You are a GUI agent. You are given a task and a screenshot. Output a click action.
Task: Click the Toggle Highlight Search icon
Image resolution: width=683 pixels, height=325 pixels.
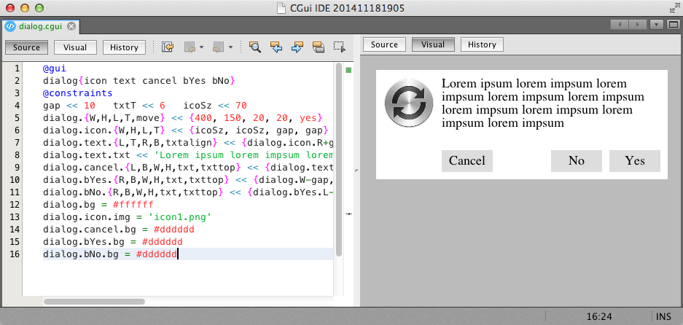(x=318, y=47)
